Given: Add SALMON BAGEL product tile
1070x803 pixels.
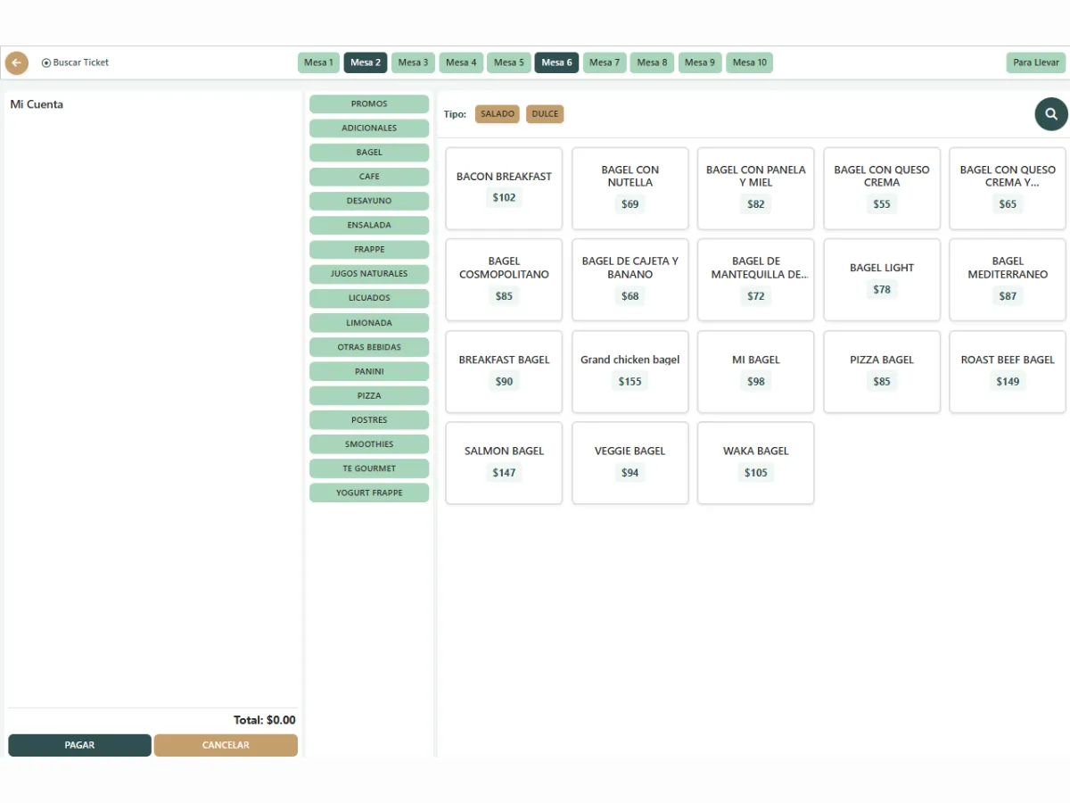Looking at the screenshot, I should pyautogui.click(x=504, y=462).
